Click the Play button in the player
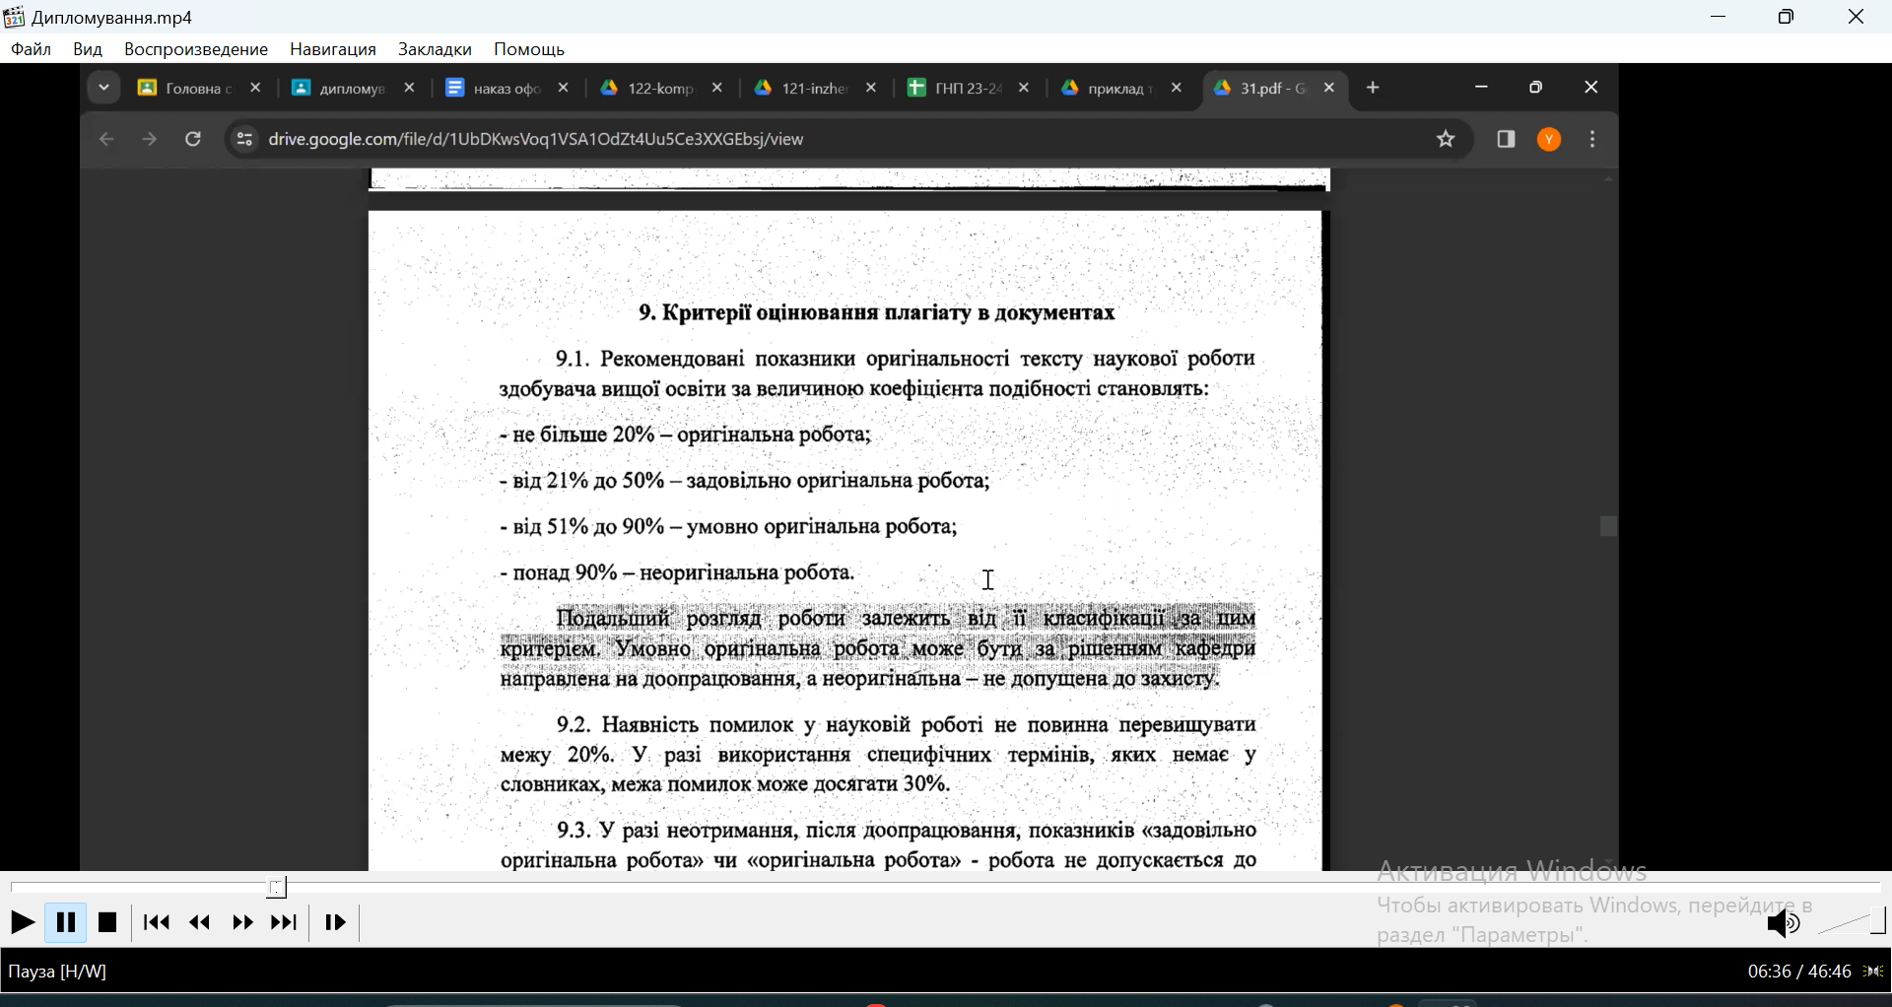This screenshot has height=1007, width=1892. click(x=22, y=923)
